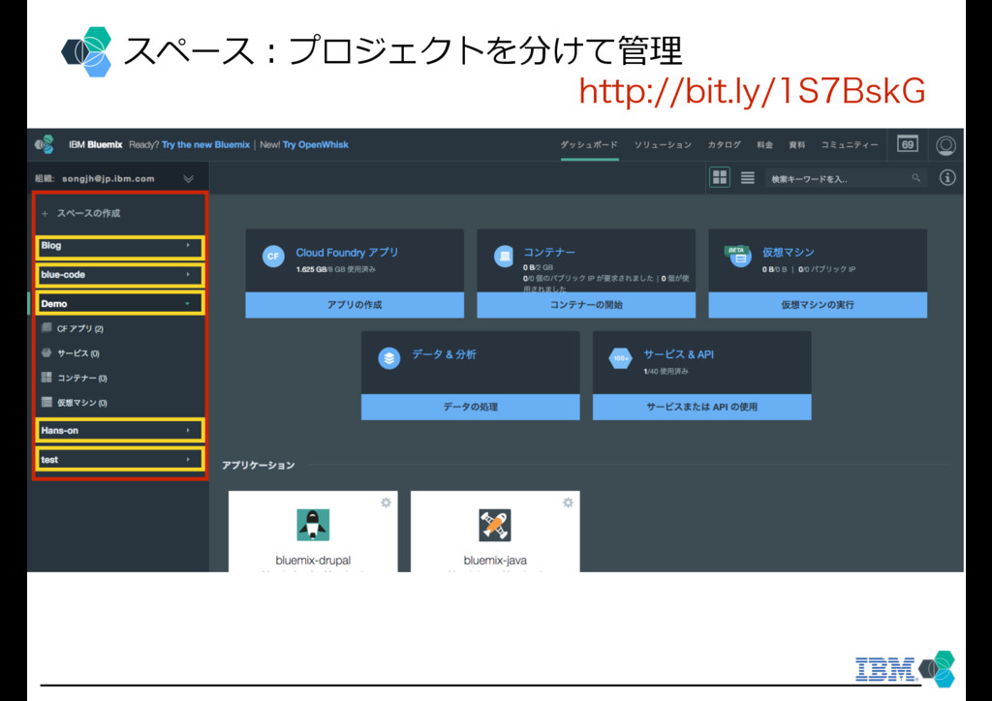Open the カタログ menu
This screenshot has height=701, width=992.
pos(724,145)
